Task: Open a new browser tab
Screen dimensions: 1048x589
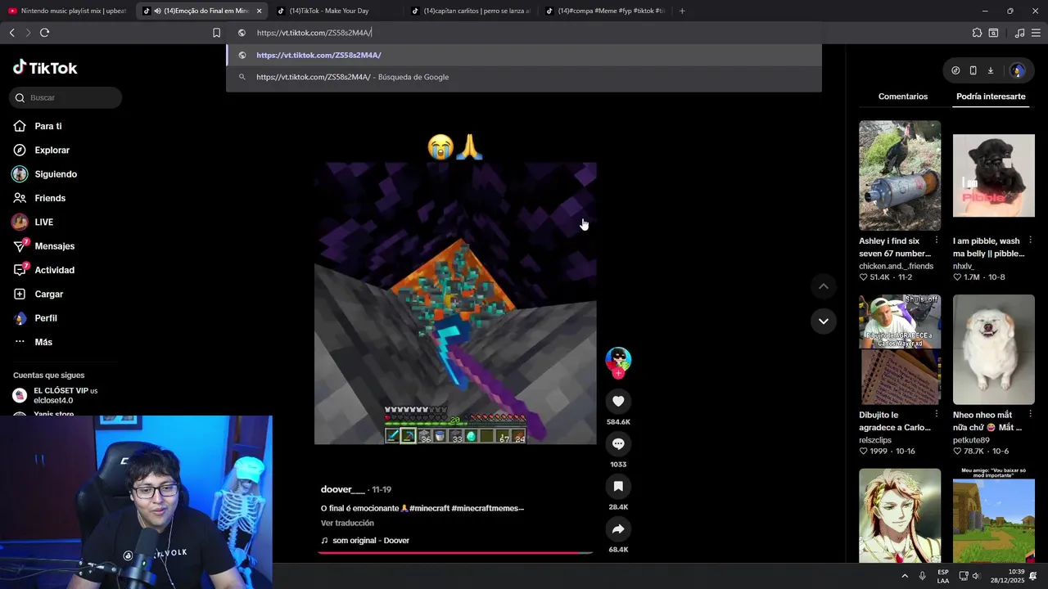Action: (682, 11)
